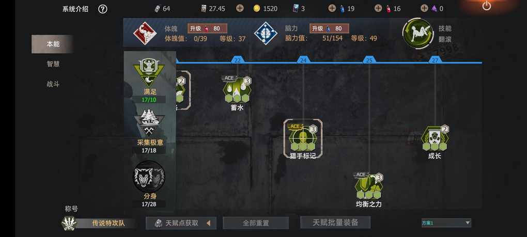527x237 pixels.
Task: Open the 方案1 dropdown
Action: [446, 223]
